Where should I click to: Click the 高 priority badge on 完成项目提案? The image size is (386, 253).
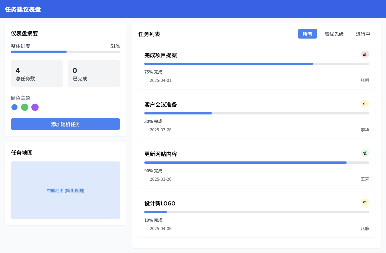(x=365, y=55)
